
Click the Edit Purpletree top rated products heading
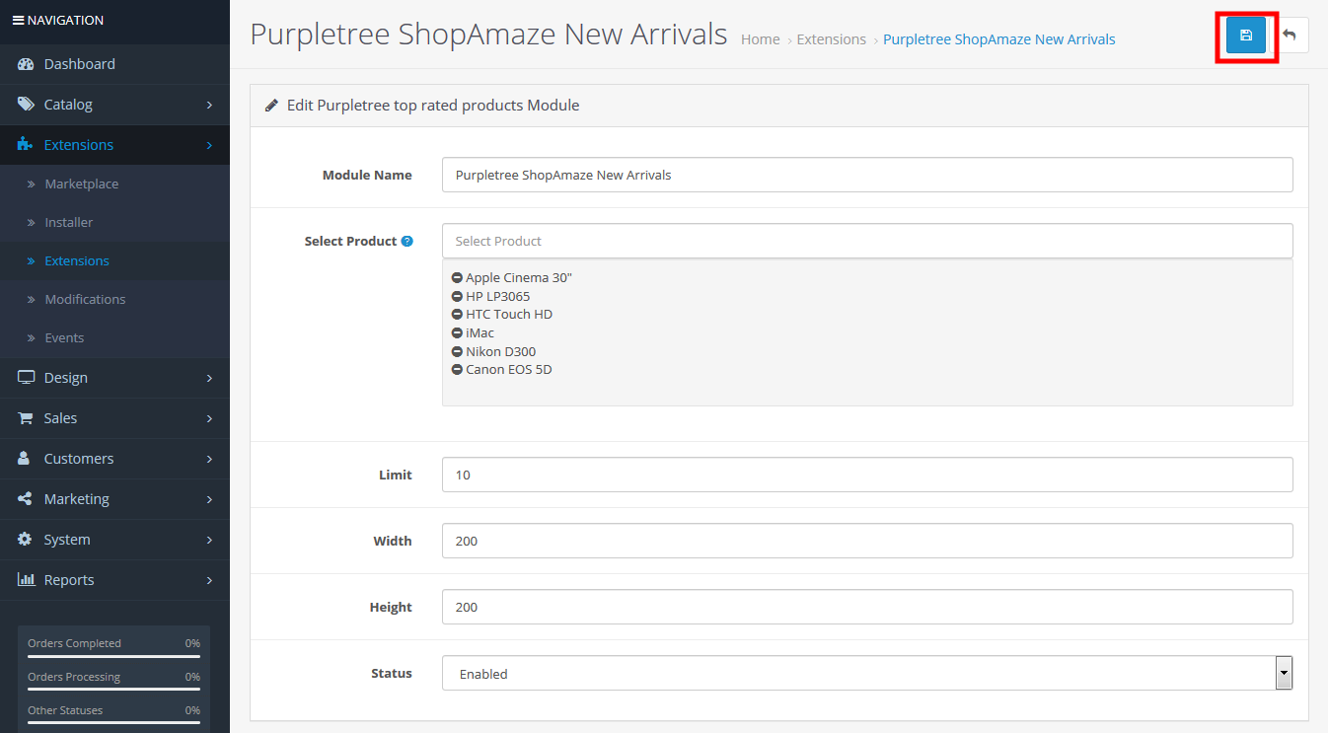[x=433, y=105]
